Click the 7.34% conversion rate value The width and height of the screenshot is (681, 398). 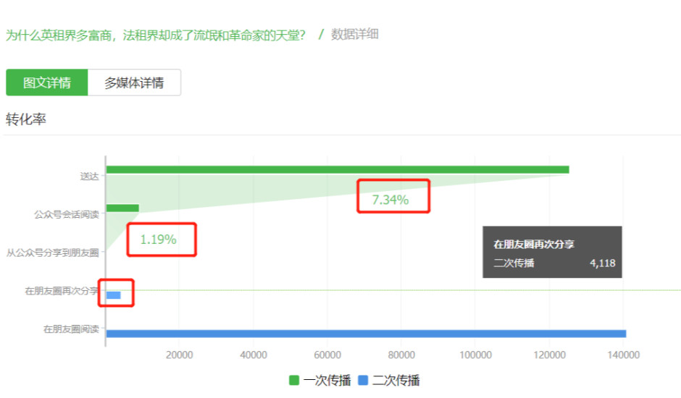(x=390, y=200)
